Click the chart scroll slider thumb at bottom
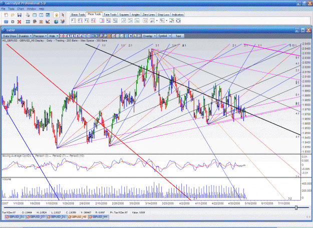The height and width of the screenshot is (228, 313). tap(296, 207)
